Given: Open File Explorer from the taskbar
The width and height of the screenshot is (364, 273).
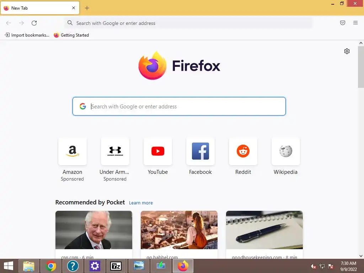Looking at the screenshot, I should [x=28, y=266].
